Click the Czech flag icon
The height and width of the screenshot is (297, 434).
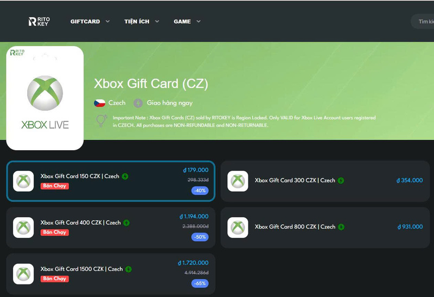point(100,103)
